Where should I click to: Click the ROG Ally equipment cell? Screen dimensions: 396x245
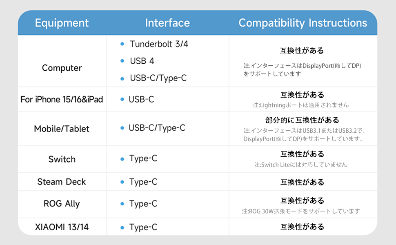click(x=62, y=203)
